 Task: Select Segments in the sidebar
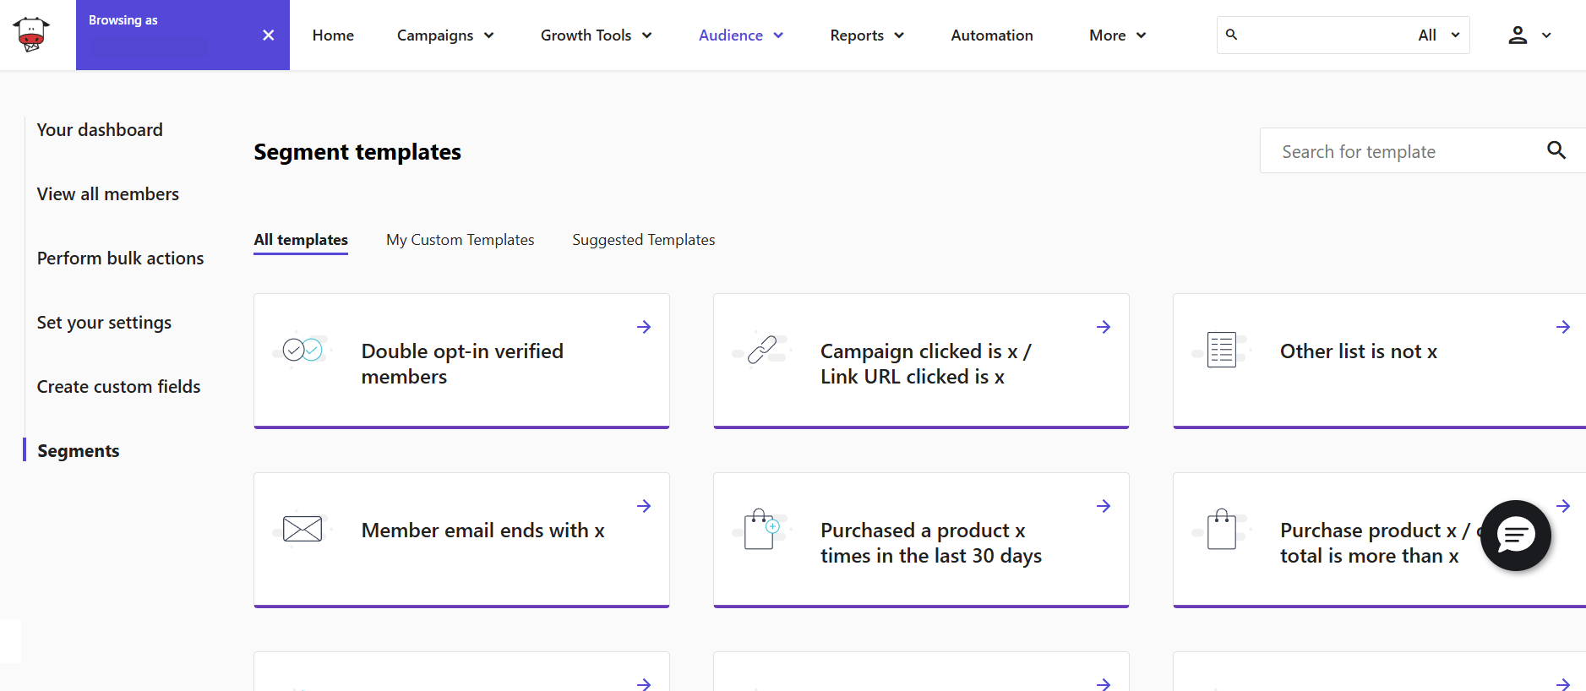point(79,451)
